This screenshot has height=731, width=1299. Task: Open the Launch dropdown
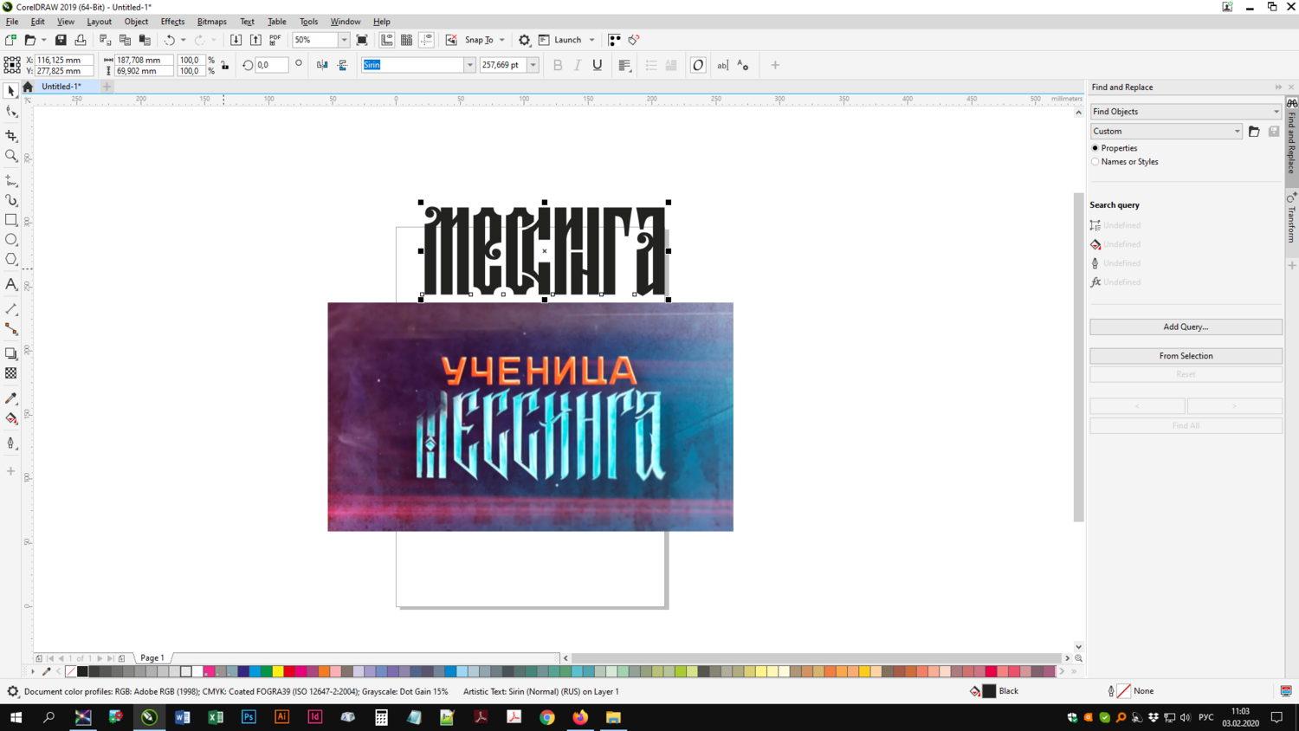click(x=592, y=40)
